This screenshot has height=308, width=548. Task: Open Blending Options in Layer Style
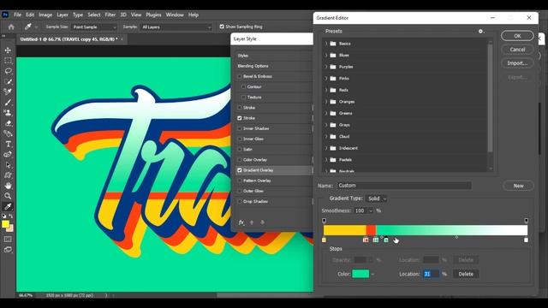(x=253, y=66)
